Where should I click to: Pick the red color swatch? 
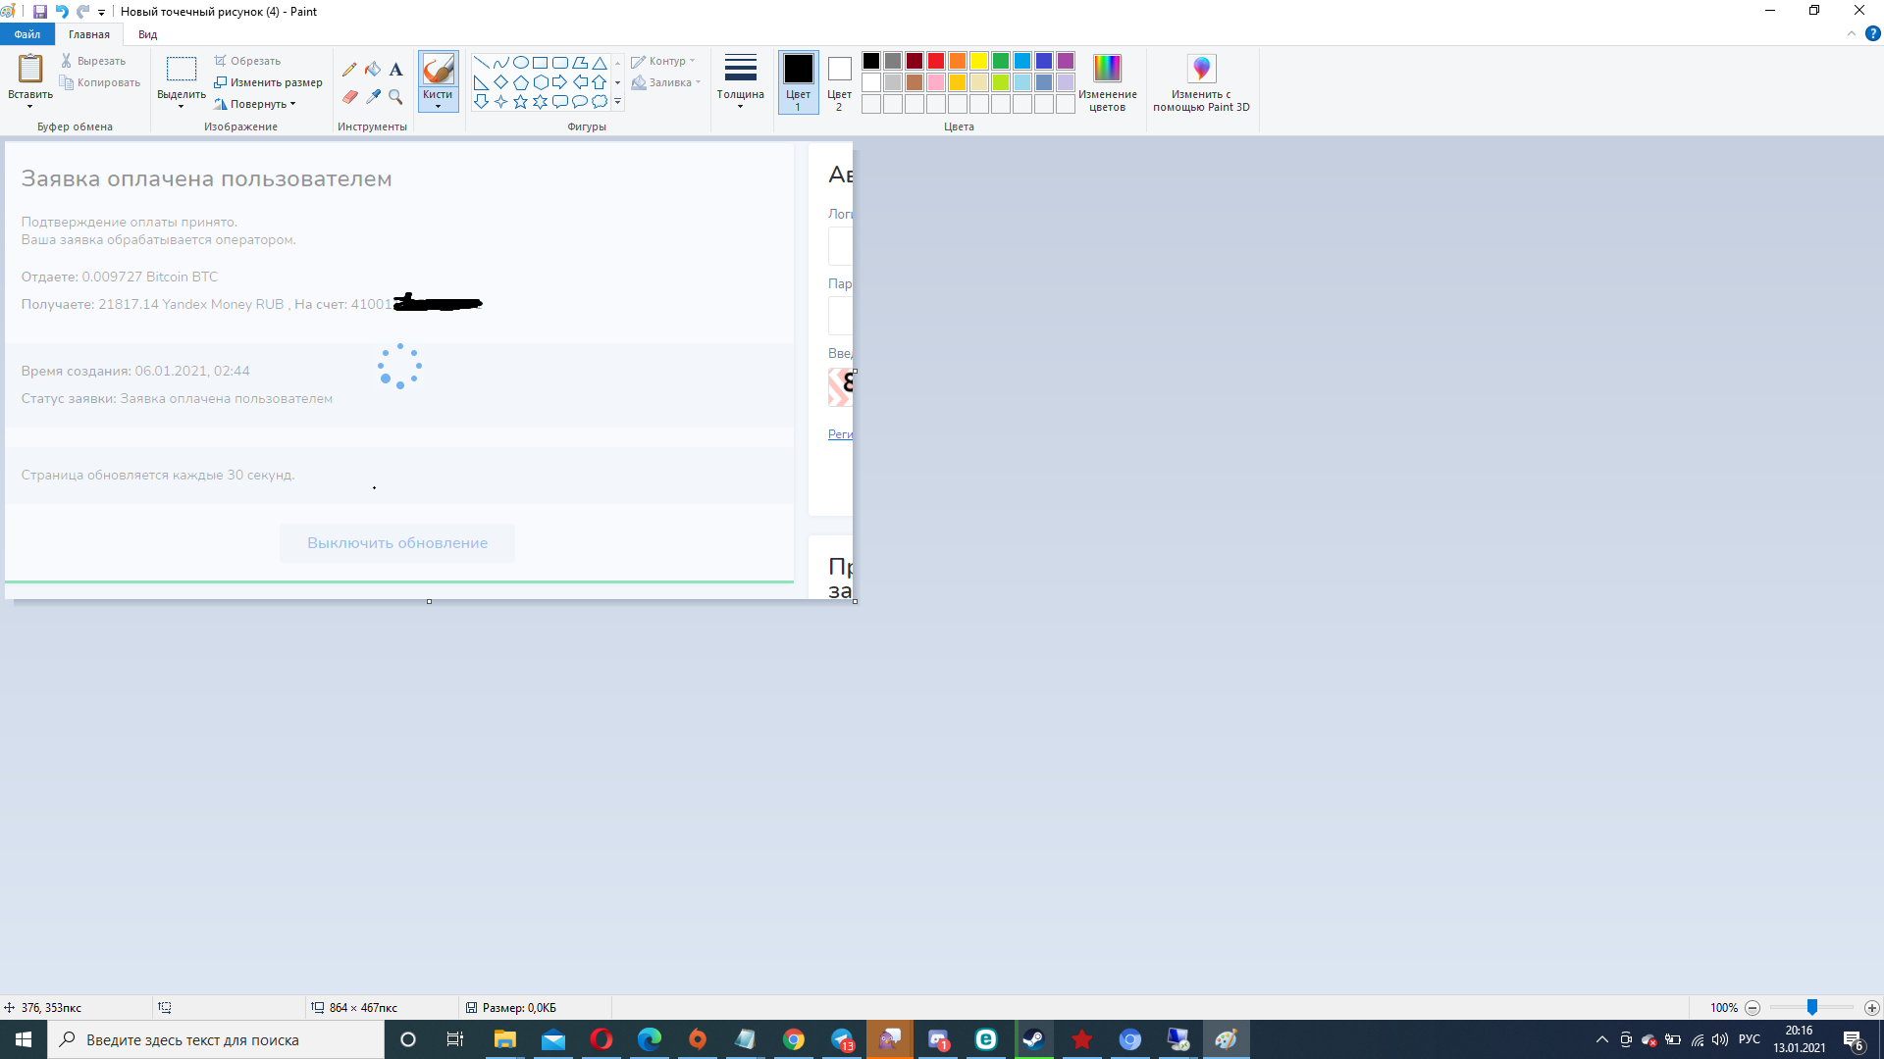pyautogui.click(x=936, y=61)
